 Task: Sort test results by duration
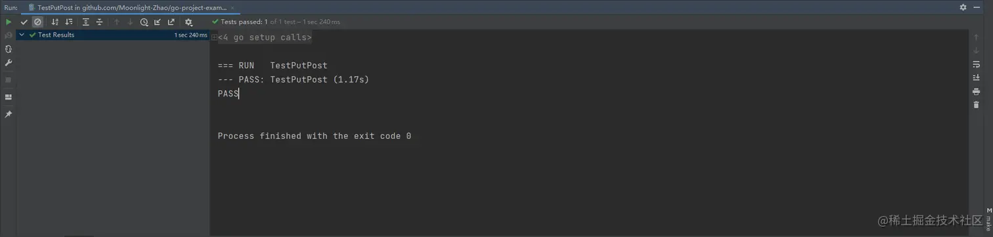[x=69, y=22]
